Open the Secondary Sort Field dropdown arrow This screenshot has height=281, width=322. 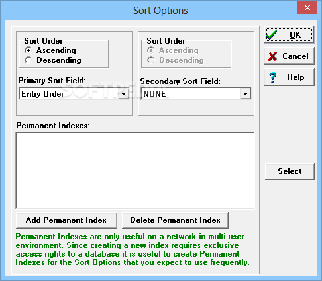245,94
